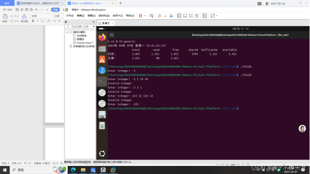Open the 虚拟机(M) menu in VMware
Screen dimensions: 310x174
pyautogui.click(x=104, y=16)
